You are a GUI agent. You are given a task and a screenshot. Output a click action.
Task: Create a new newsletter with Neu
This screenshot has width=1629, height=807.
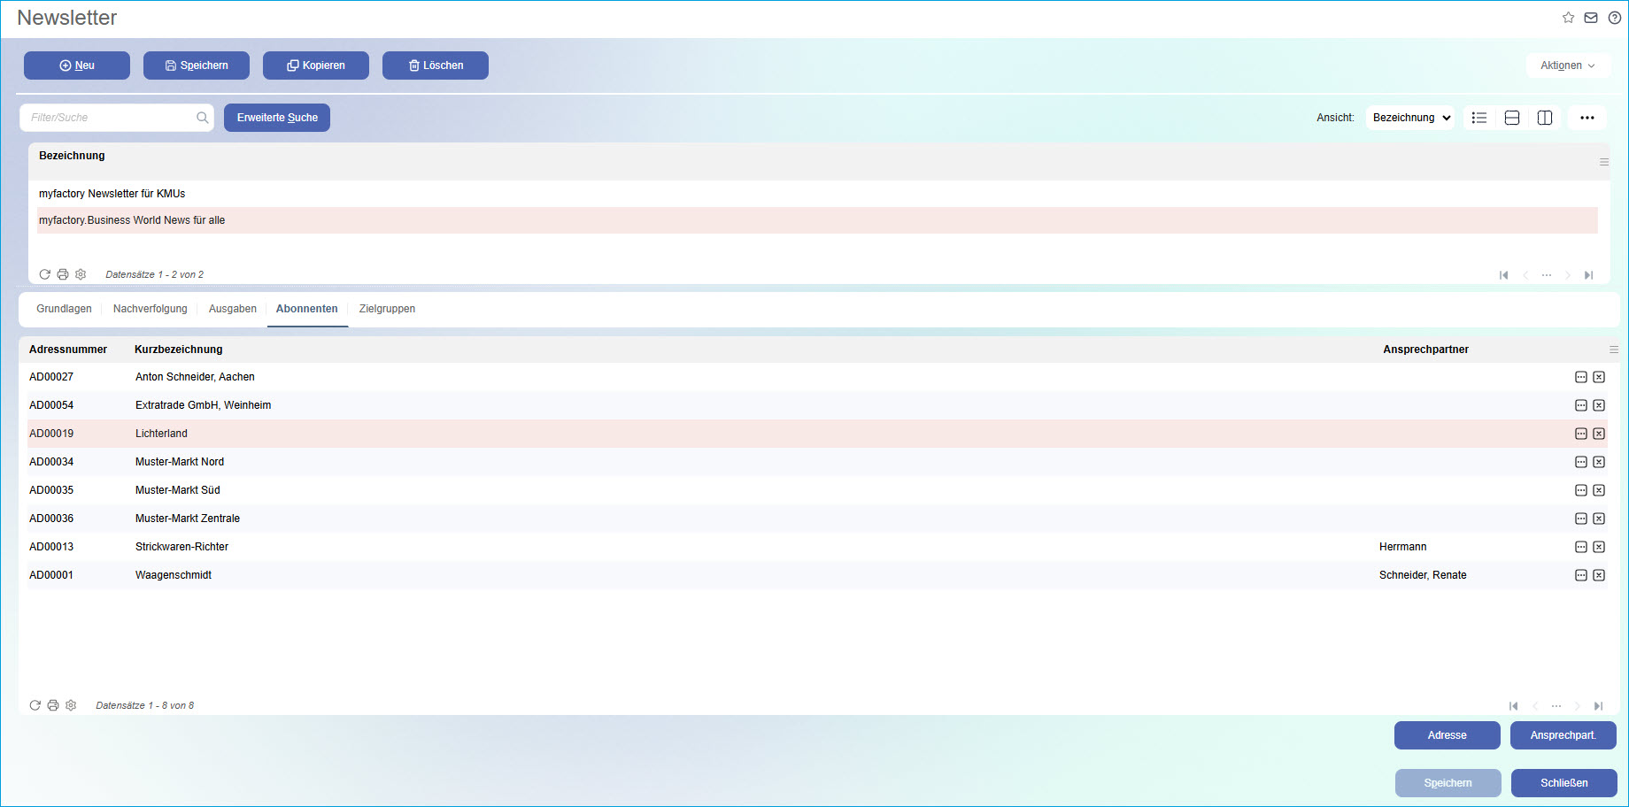coord(77,65)
